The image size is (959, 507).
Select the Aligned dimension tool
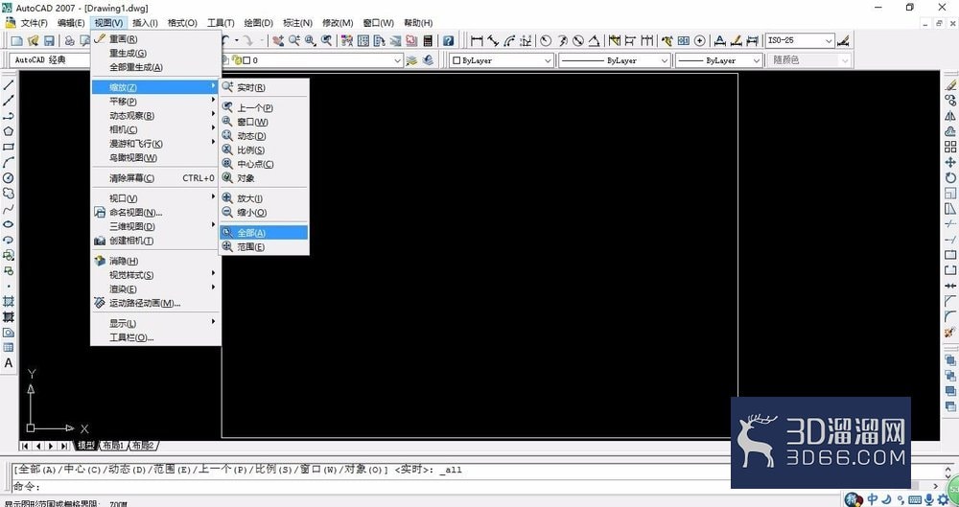[x=494, y=41]
